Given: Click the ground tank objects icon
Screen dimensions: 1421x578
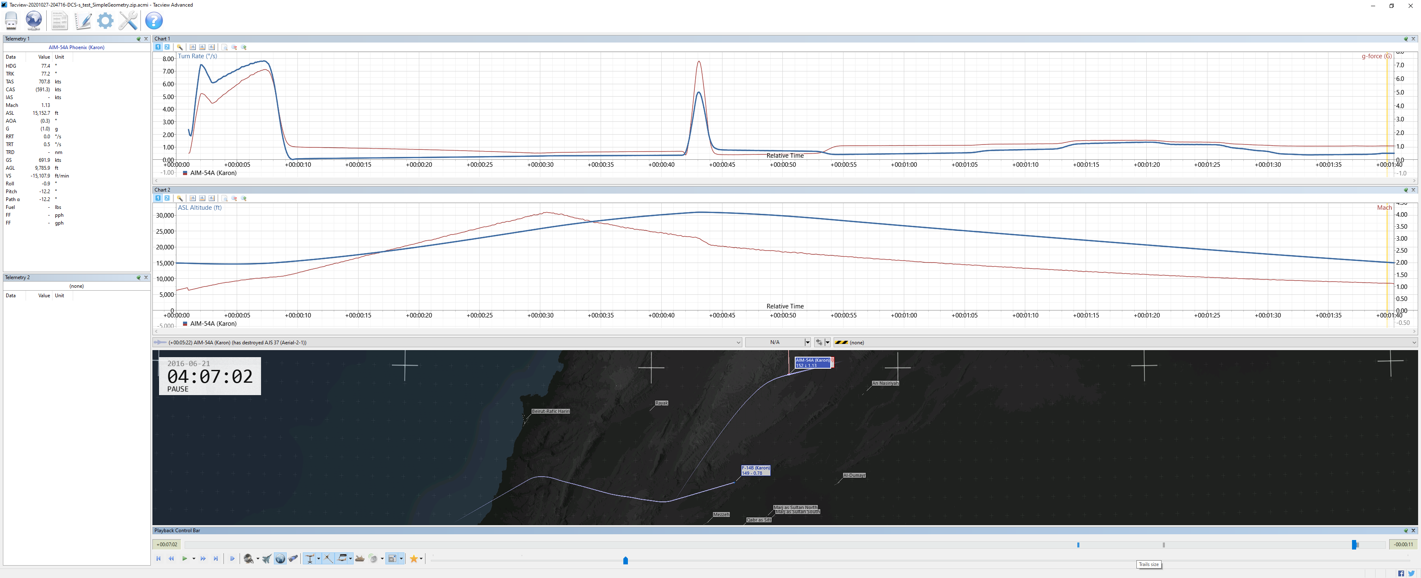Looking at the screenshot, I should click(360, 559).
